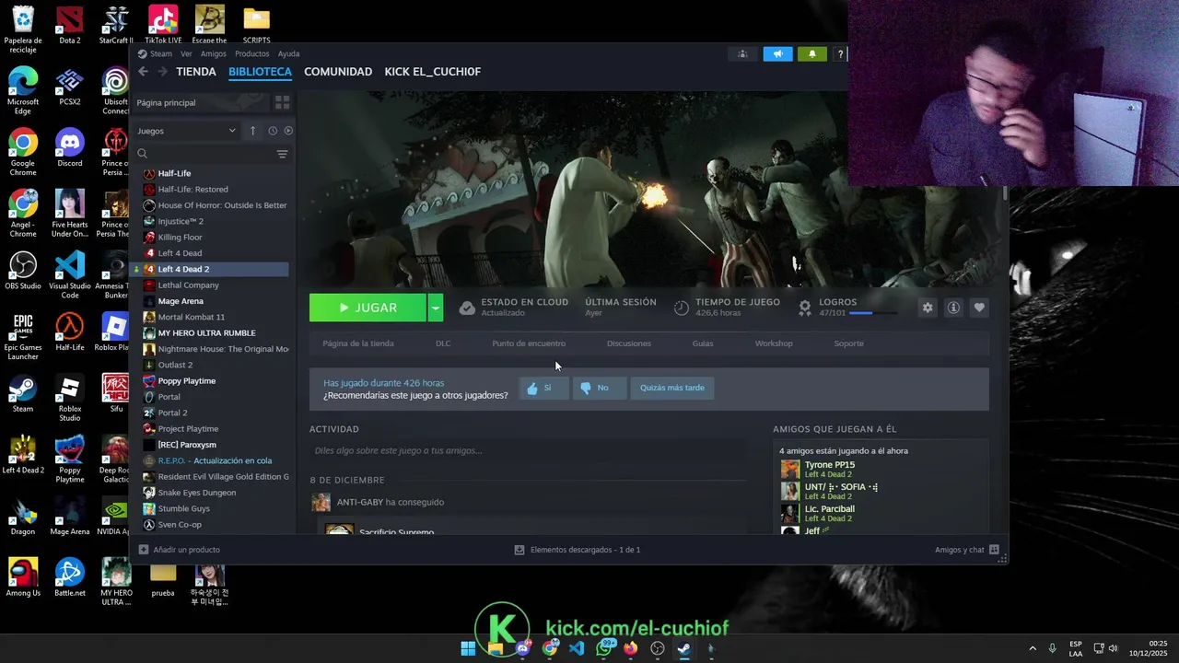Open Amigos y chat

966,550
